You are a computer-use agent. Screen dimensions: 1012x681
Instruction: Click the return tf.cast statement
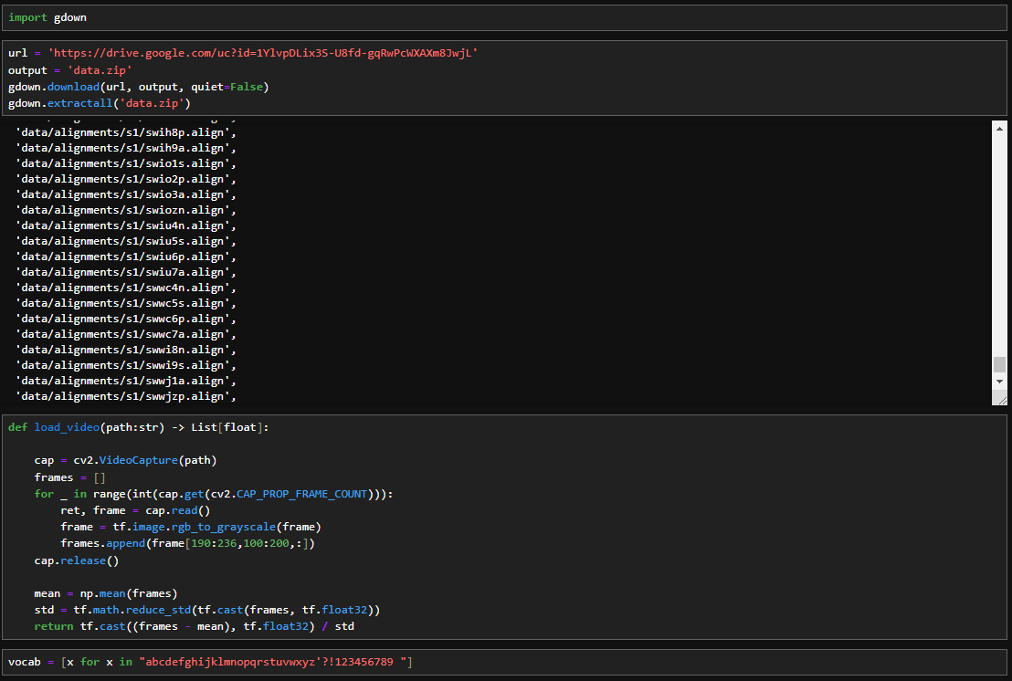click(194, 627)
